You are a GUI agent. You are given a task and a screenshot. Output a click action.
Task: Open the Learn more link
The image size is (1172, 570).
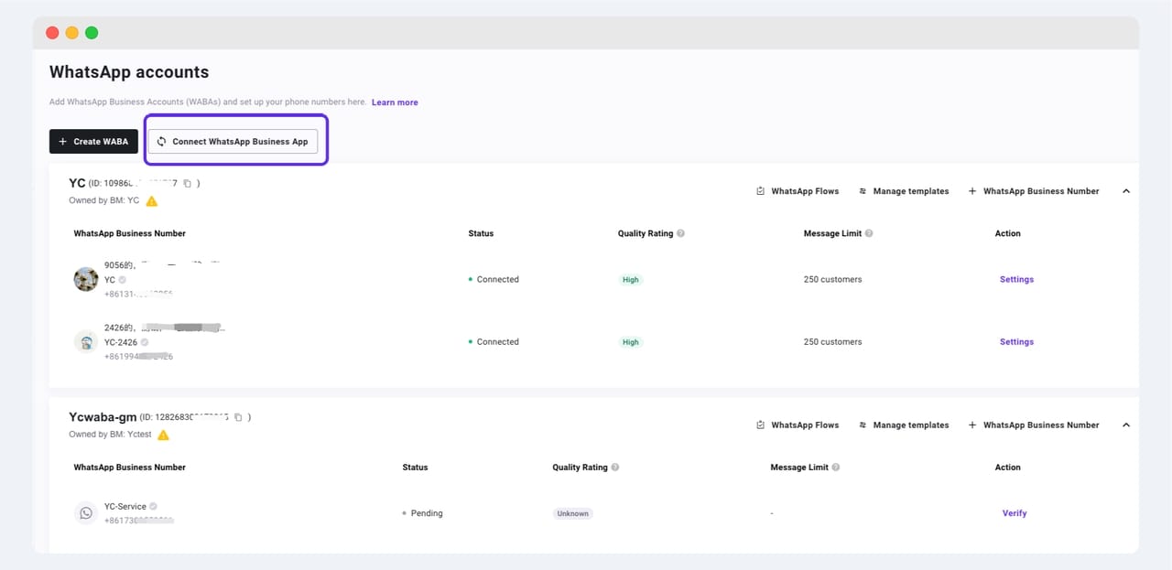(395, 102)
